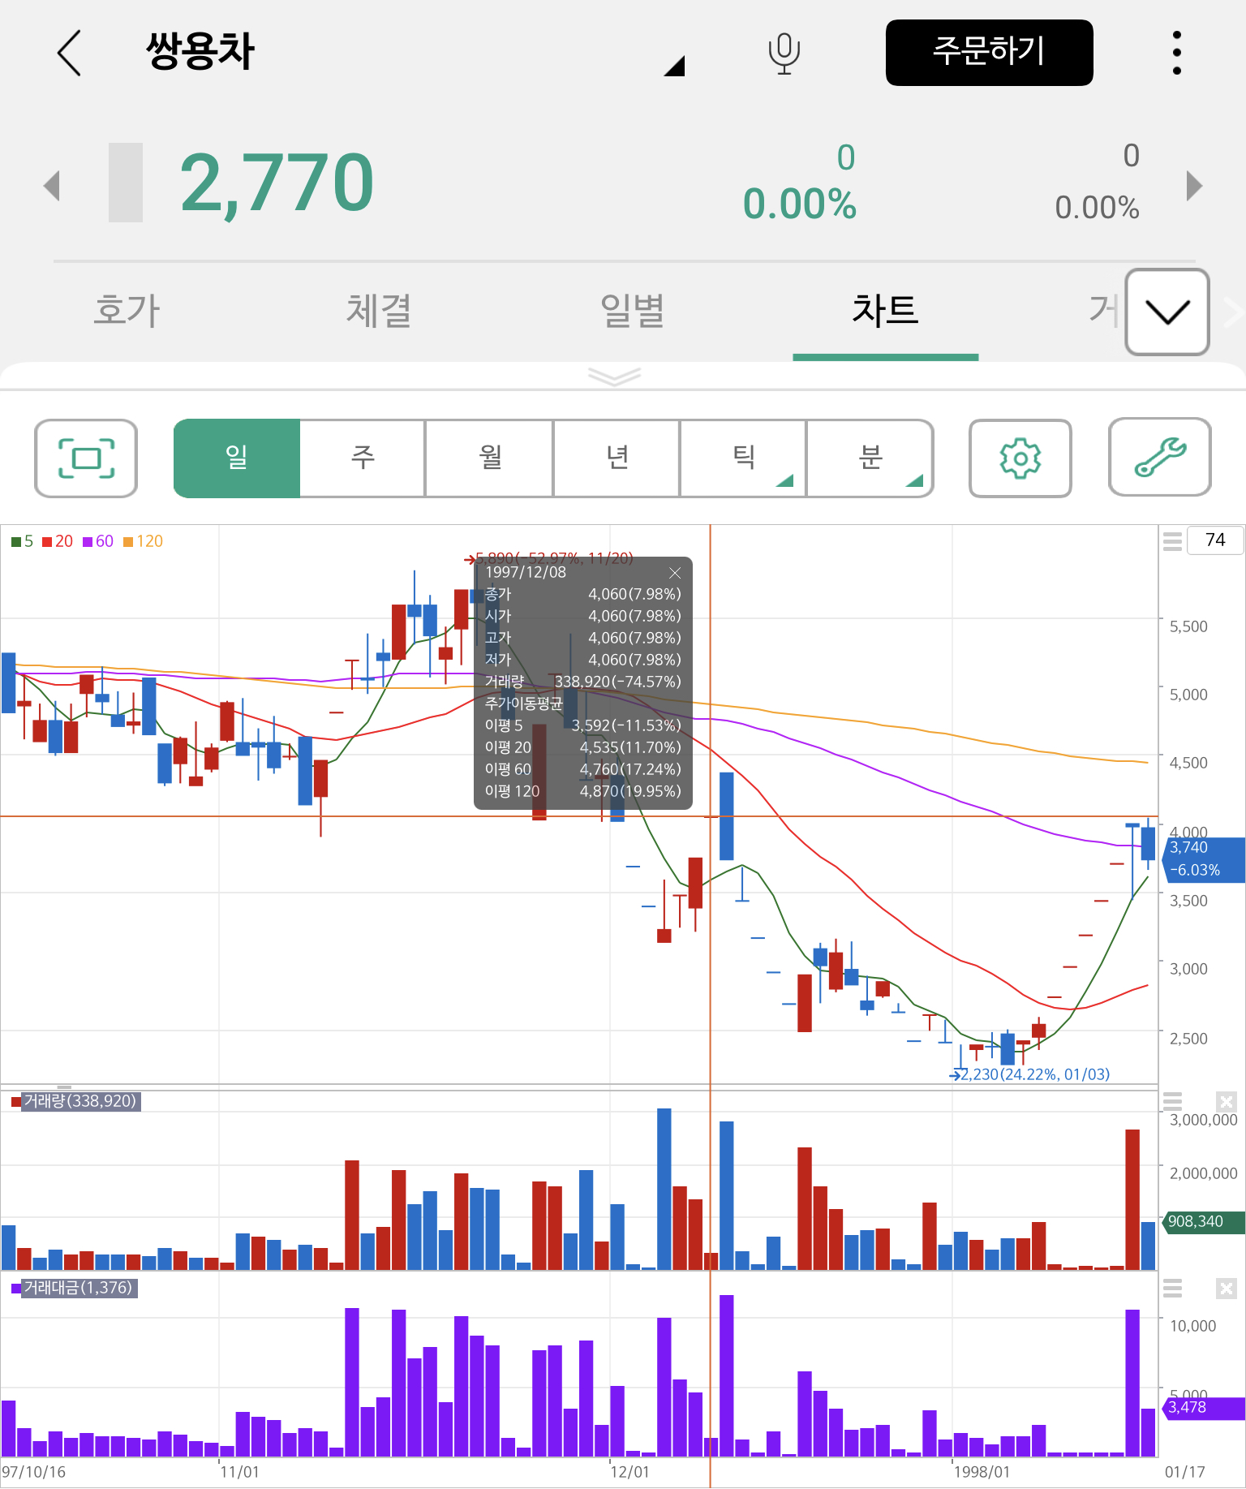Select the 주 weekly period
The image size is (1246, 1489).
[x=363, y=458]
